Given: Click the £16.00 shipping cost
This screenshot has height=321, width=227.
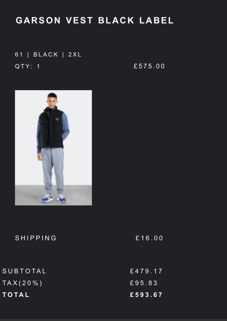Looking at the screenshot, I should 149,238.
